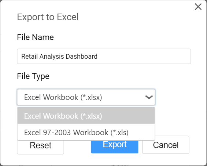This screenshot has width=207, height=166.
Task: Click the down chevron icon in File Type
Action: click(149, 97)
